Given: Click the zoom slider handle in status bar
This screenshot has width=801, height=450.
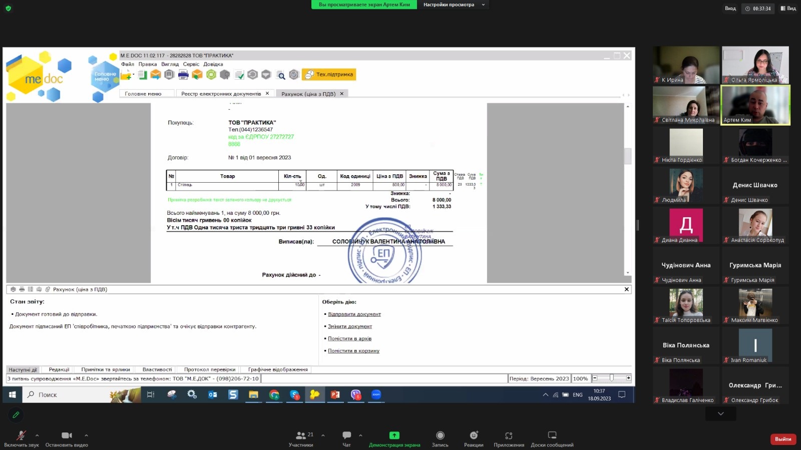Looking at the screenshot, I should coord(611,378).
